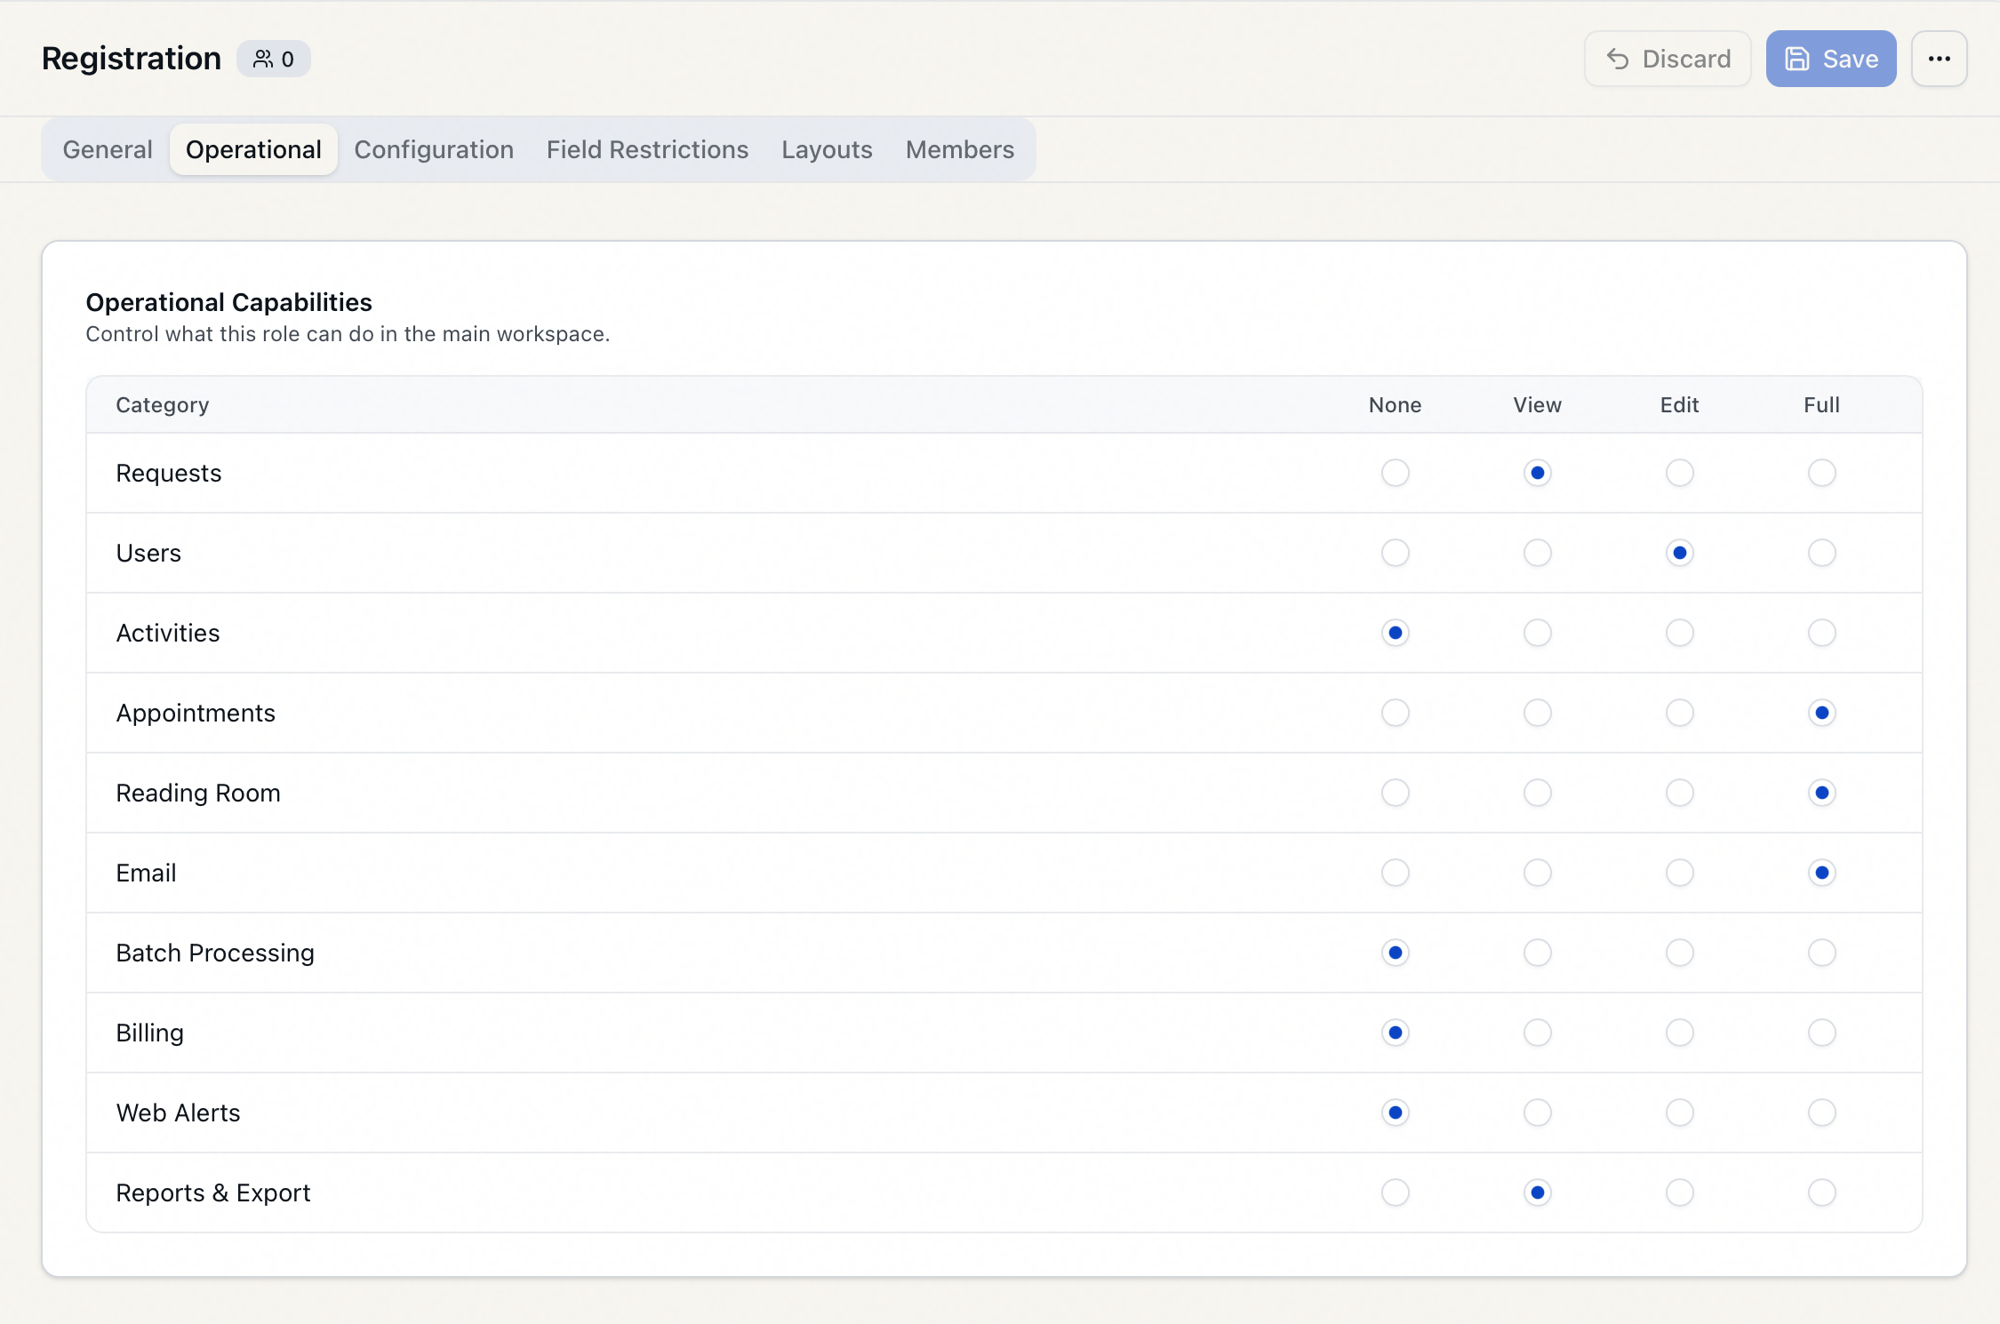Set Requests to None
The image size is (2000, 1324).
click(1396, 473)
